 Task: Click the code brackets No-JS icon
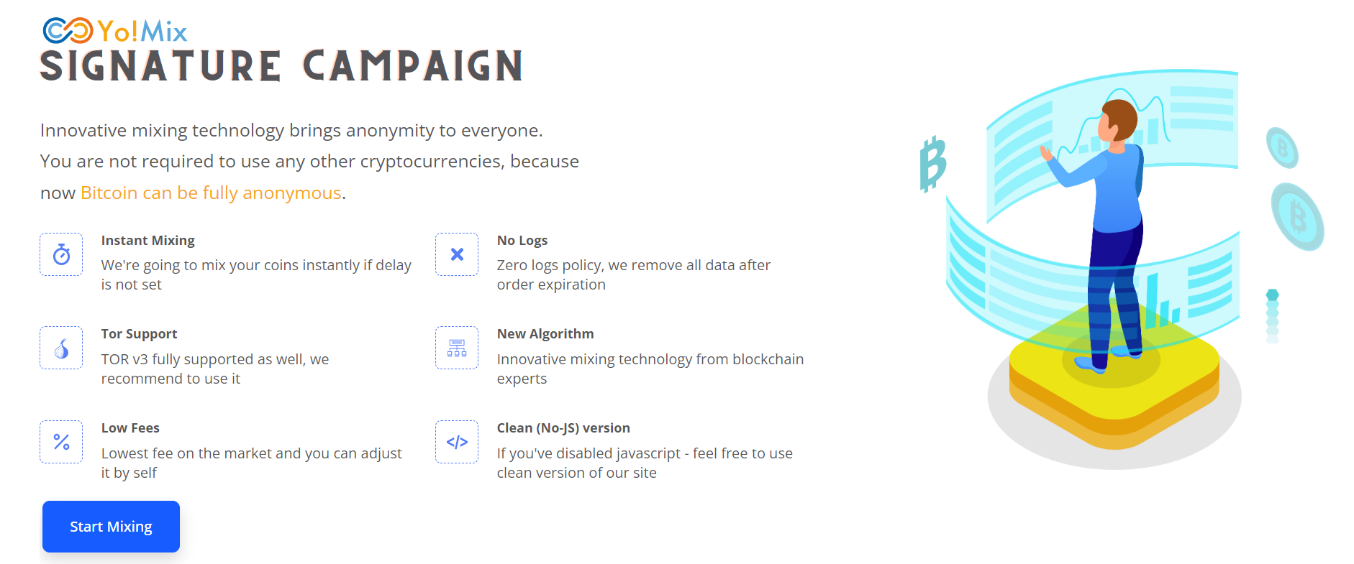(457, 442)
